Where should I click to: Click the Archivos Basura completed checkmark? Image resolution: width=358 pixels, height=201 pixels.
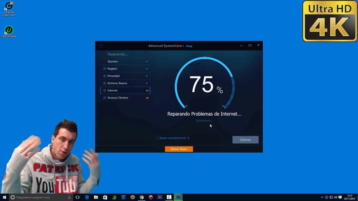click(x=147, y=83)
